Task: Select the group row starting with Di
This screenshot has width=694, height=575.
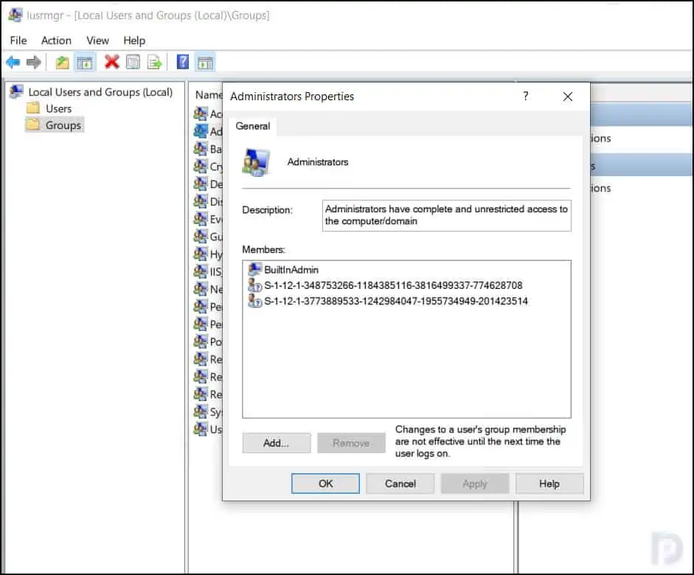Action: [208, 202]
